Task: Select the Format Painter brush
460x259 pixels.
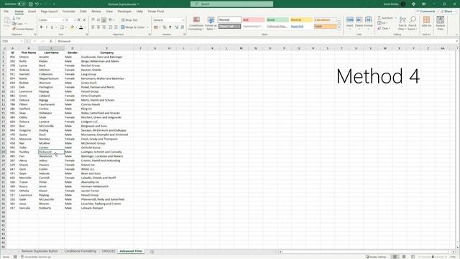Action: pos(14,29)
